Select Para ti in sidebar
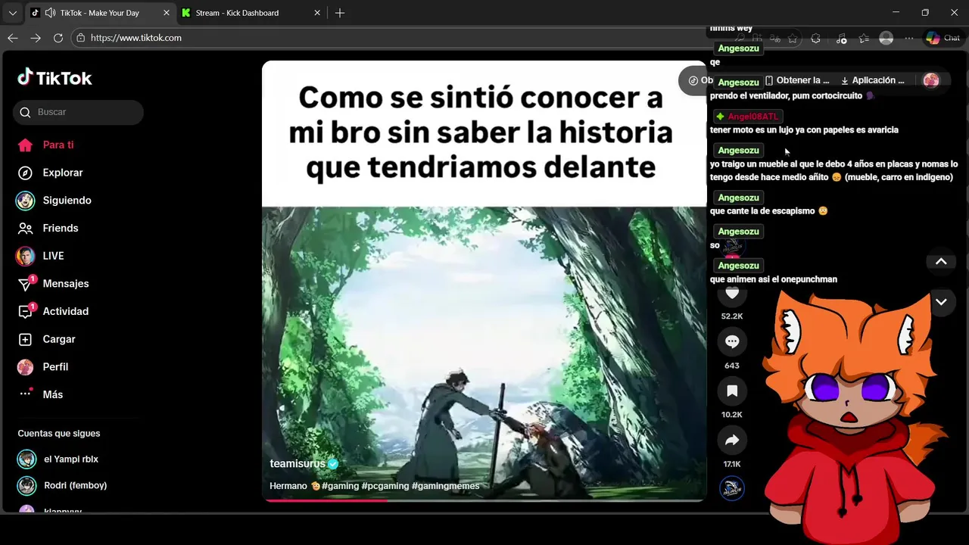Viewport: 969px width, 545px height. pyautogui.click(x=58, y=145)
